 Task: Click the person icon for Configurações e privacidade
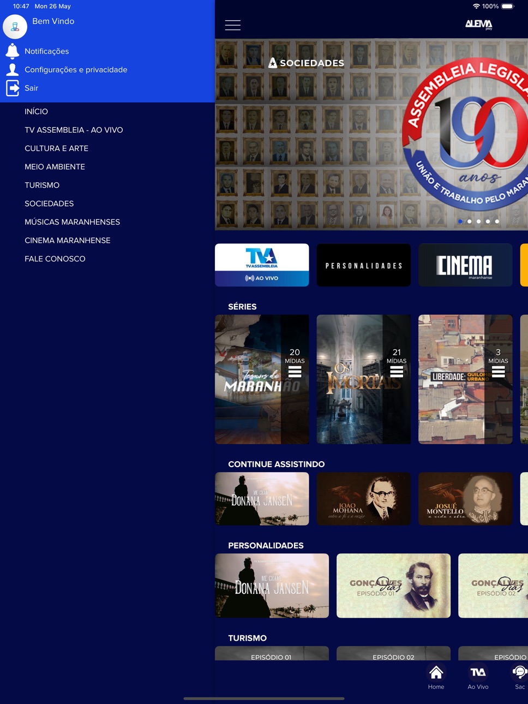[x=13, y=69]
